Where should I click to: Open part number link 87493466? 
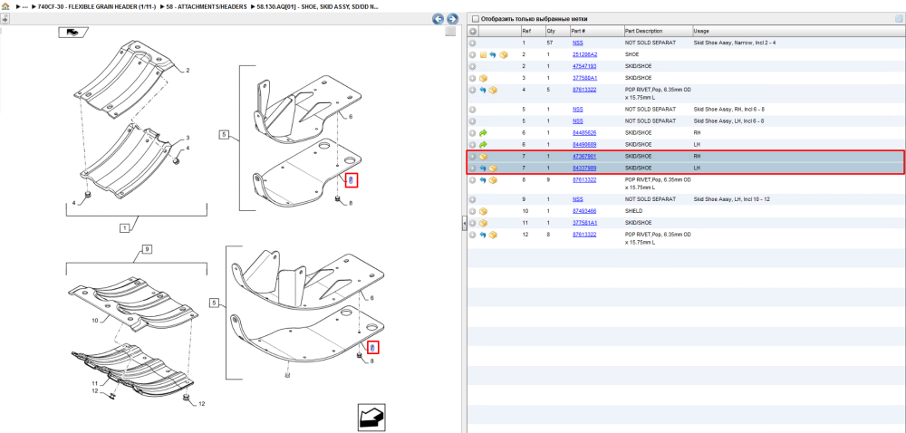(x=584, y=211)
